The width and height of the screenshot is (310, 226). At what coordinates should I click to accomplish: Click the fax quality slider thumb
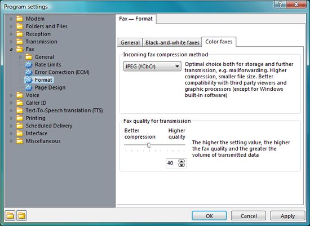tap(149, 145)
